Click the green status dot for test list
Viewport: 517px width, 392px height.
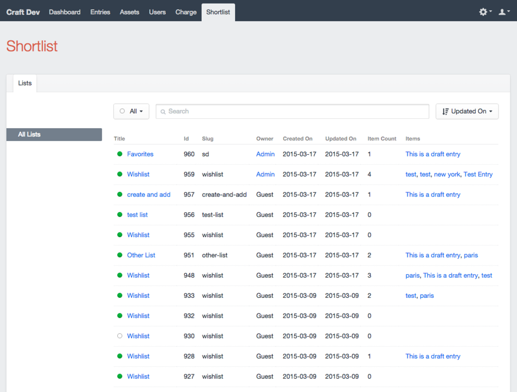pyautogui.click(x=120, y=215)
